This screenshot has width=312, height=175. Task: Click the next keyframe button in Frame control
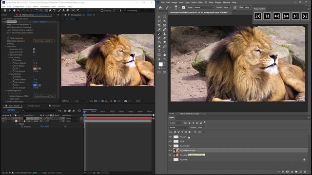(x=286, y=16)
